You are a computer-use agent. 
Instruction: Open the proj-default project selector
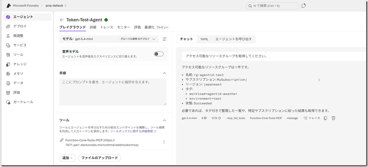pyautogui.click(x=56, y=5)
